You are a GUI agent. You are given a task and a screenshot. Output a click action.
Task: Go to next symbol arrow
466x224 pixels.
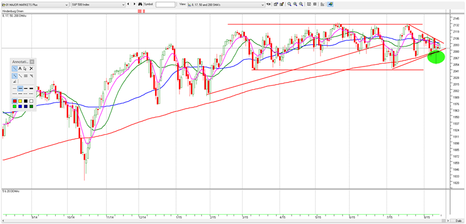(134, 4)
